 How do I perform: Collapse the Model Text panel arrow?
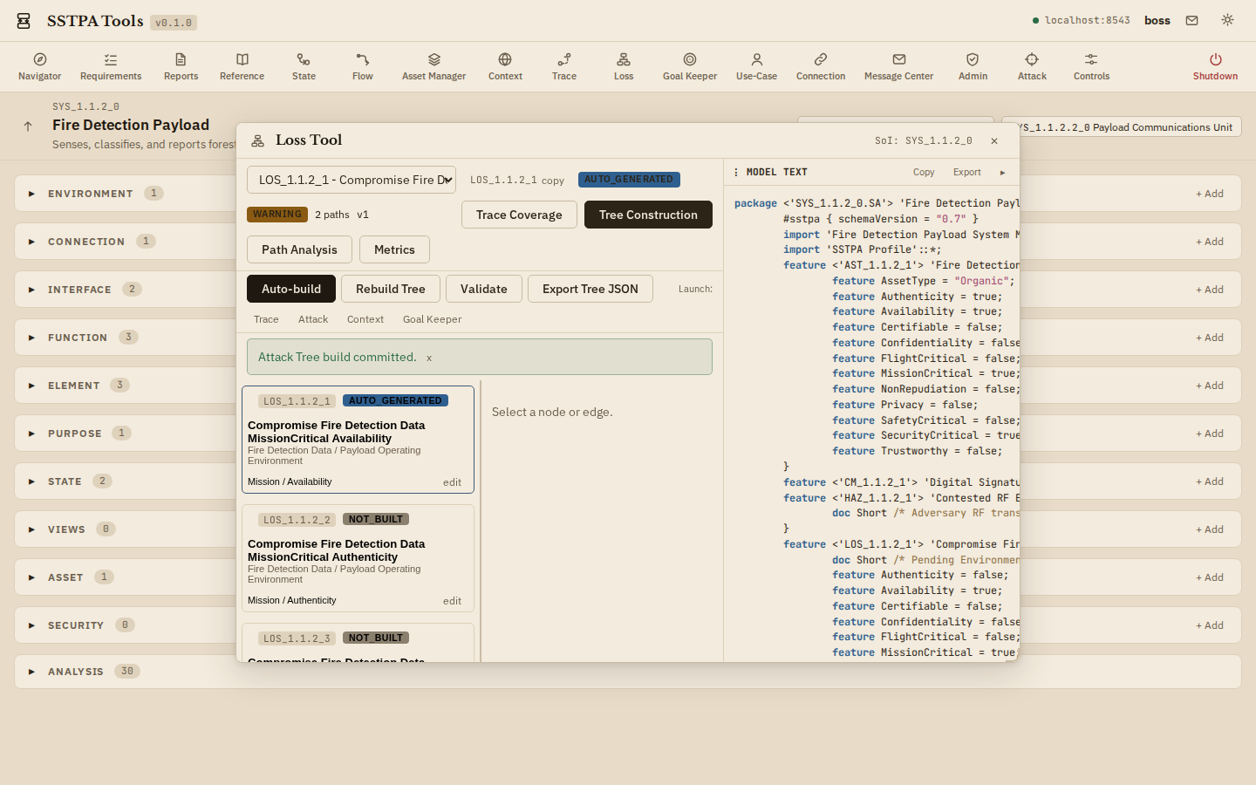1002,173
